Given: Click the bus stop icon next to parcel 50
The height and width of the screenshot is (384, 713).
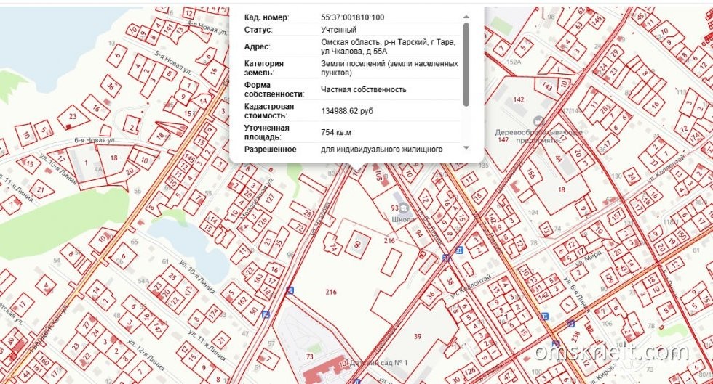Looking at the screenshot, I should (x=266, y=314).
